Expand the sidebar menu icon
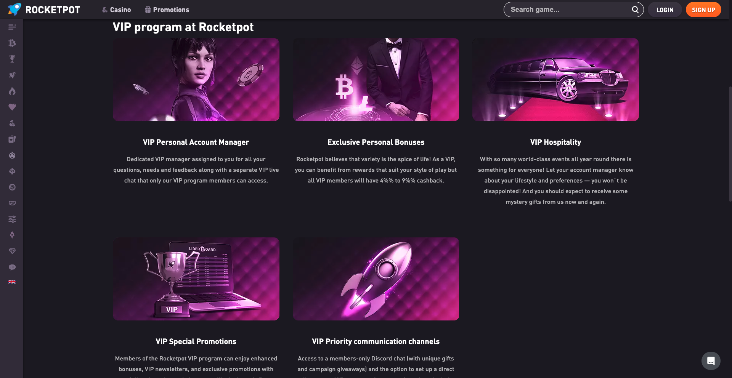This screenshot has width=732, height=378. click(x=12, y=27)
